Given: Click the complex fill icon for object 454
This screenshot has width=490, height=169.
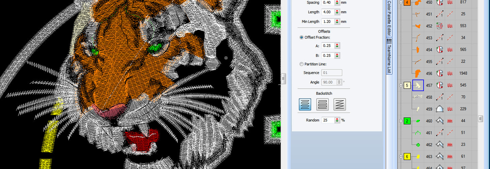Looking at the screenshot, I should coord(440,50).
